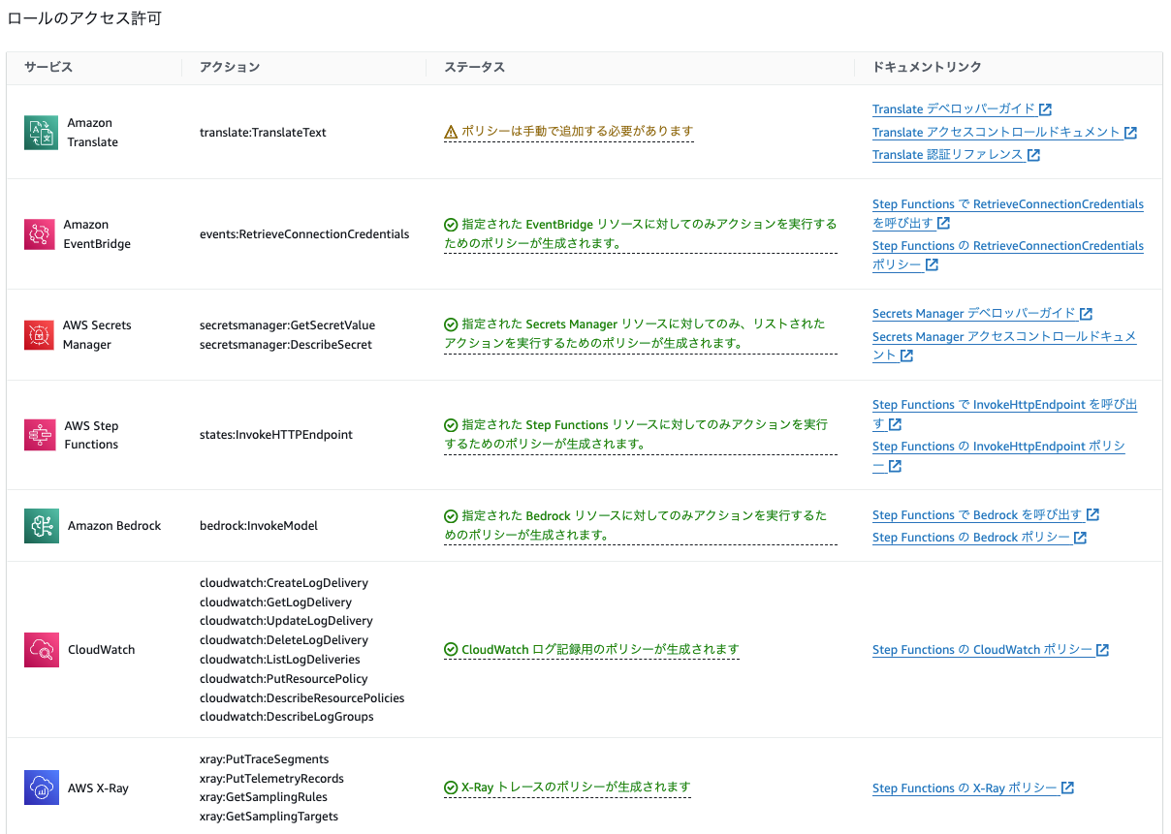
Task: Click the AWS X-Ray service name
Action: tap(98, 788)
